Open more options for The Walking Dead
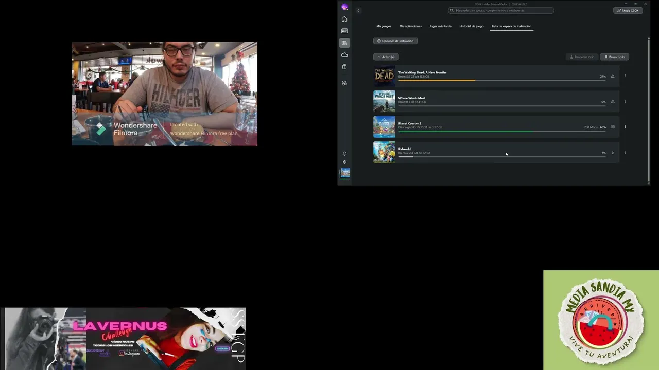The width and height of the screenshot is (659, 370). (x=625, y=76)
